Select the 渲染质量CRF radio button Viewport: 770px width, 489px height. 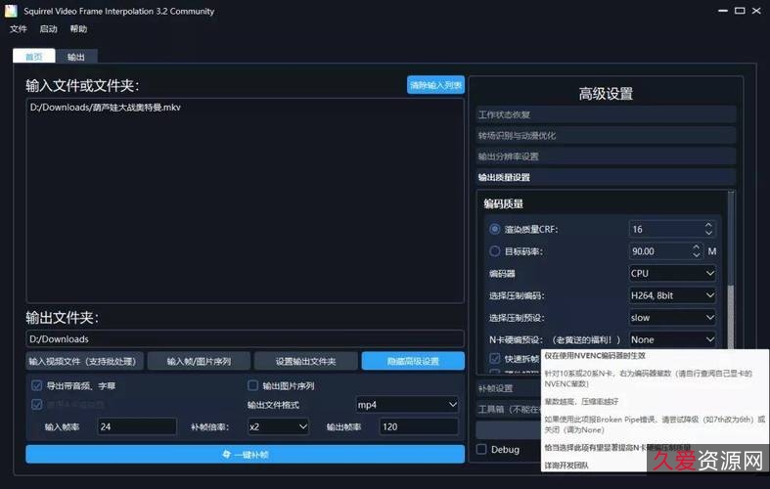coord(494,229)
